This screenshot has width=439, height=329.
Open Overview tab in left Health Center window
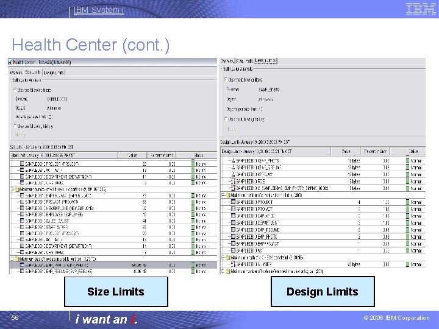(x=16, y=73)
